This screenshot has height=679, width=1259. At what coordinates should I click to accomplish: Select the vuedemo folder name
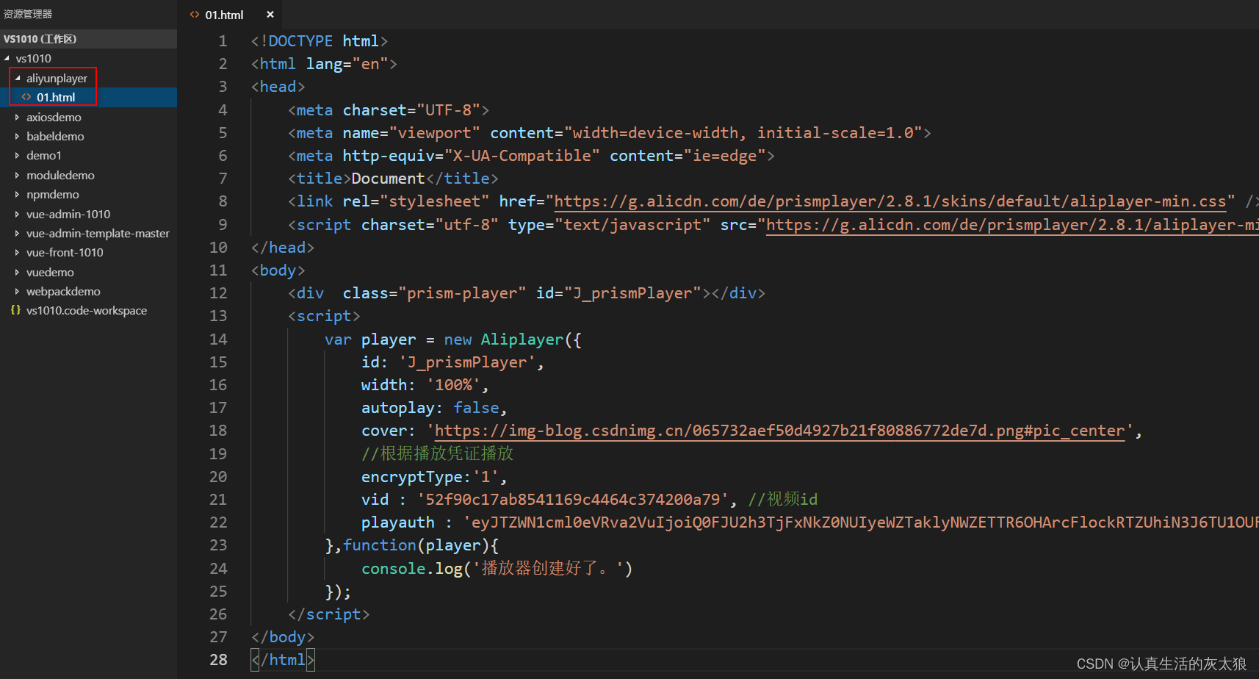50,272
